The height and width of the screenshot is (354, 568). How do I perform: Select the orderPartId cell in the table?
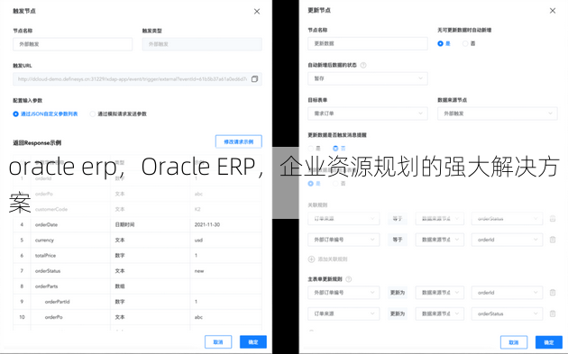(70, 302)
